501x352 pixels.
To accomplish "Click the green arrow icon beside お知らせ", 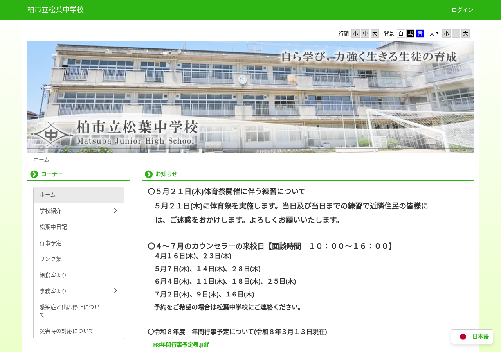I will (149, 174).
